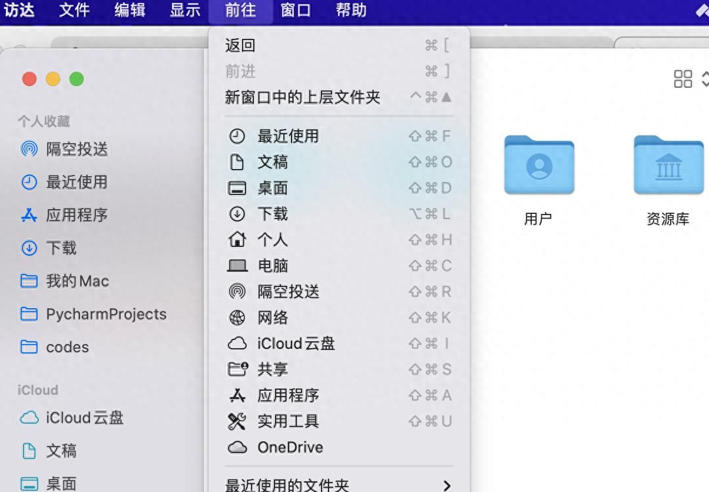Click the clock icon beside 最近使用 in the menu

coord(238,137)
